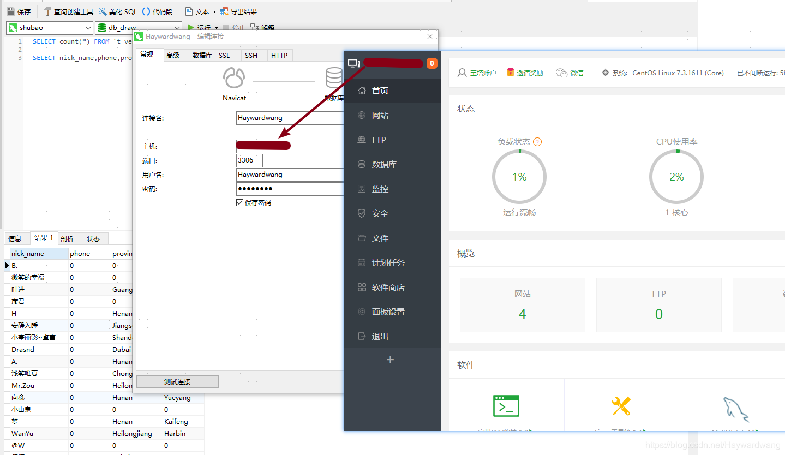Image resolution: width=785 pixels, height=455 pixels.
Task: Click the plus icon below sidebar menu
Action: pyautogui.click(x=390, y=360)
